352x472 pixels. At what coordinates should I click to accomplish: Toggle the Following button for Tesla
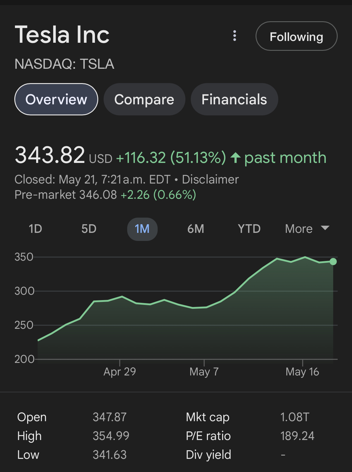click(296, 36)
